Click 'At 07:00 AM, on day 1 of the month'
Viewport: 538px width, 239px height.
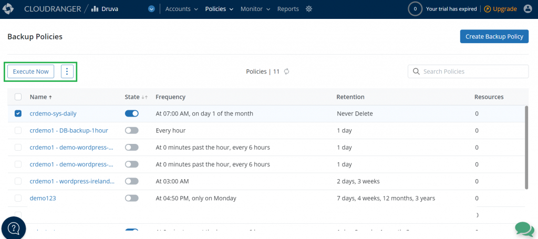click(204, 113)
